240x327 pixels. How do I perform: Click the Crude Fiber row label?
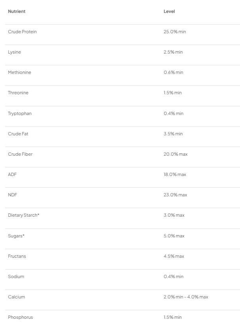(x=20, y=154)
